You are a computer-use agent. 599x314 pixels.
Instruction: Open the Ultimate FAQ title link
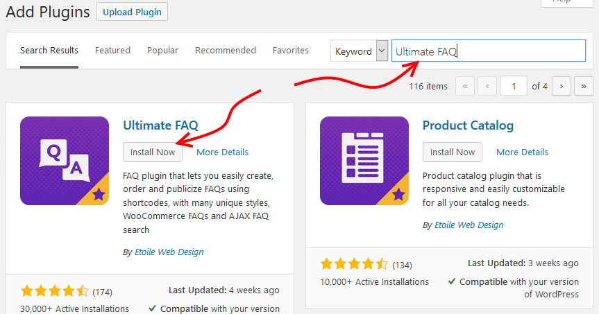click(x=160, y=125)
